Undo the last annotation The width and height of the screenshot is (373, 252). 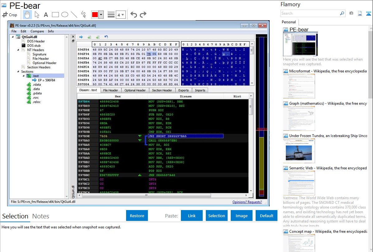[x=134, y=15]
